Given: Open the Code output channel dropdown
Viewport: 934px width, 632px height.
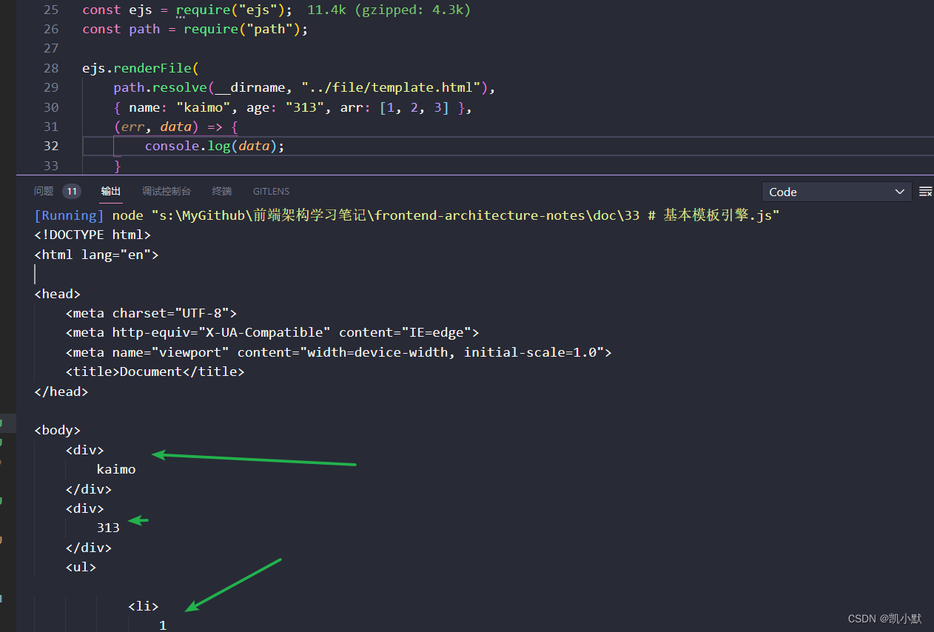Looking at the screenshot, I should tap(837, 192).
